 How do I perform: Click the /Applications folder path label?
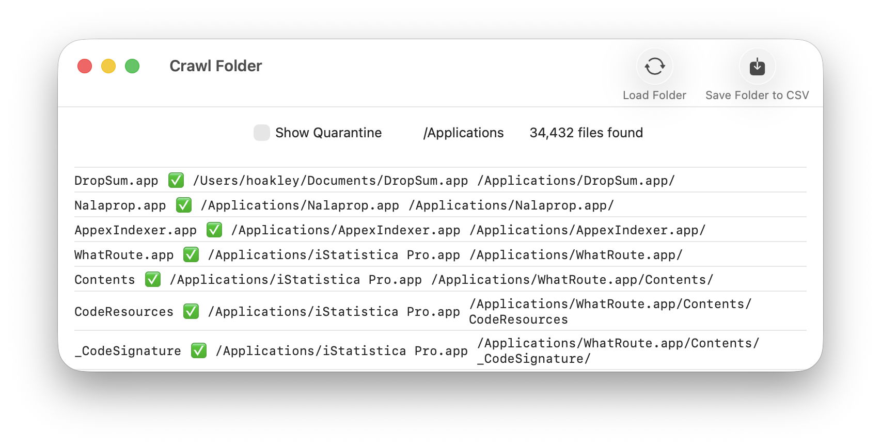click(x=463, y=133)
